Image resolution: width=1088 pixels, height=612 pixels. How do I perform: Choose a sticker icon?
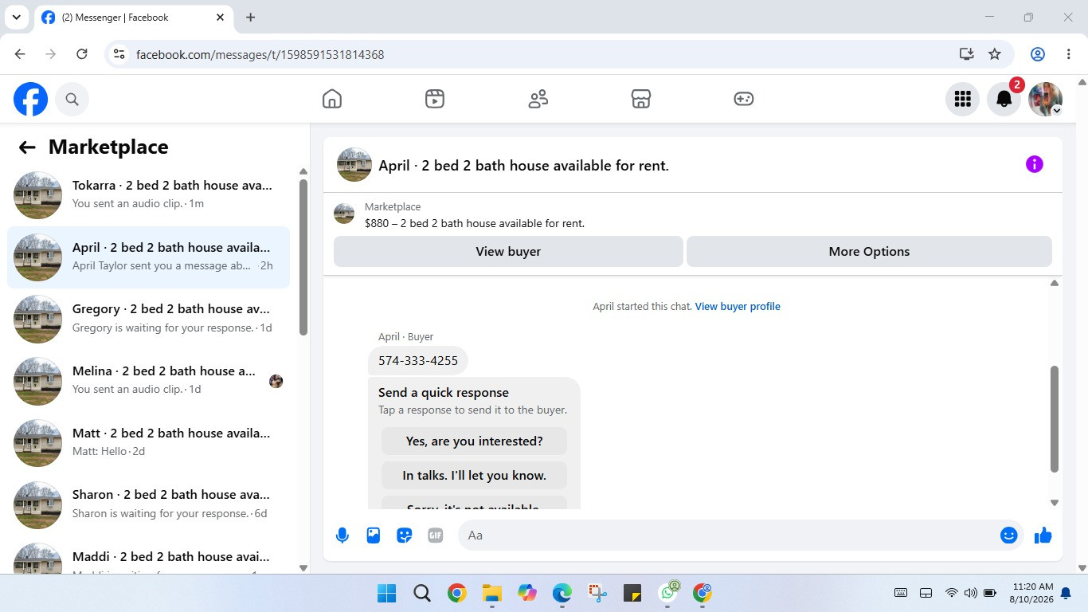coord(405,535)
